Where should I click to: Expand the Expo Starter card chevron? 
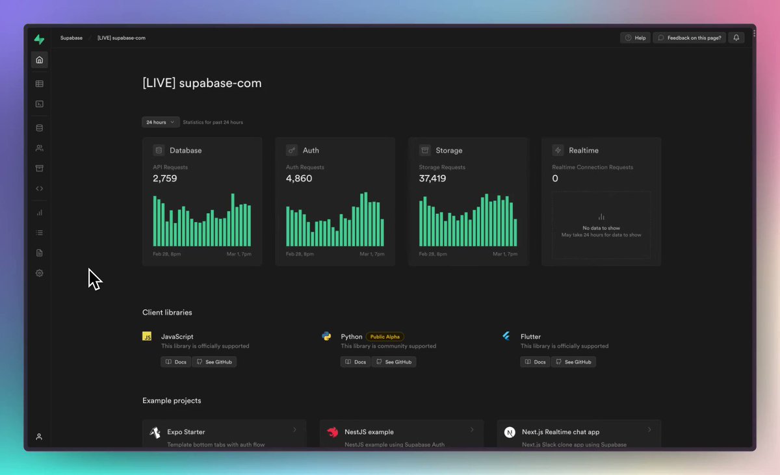click(294, 430)
